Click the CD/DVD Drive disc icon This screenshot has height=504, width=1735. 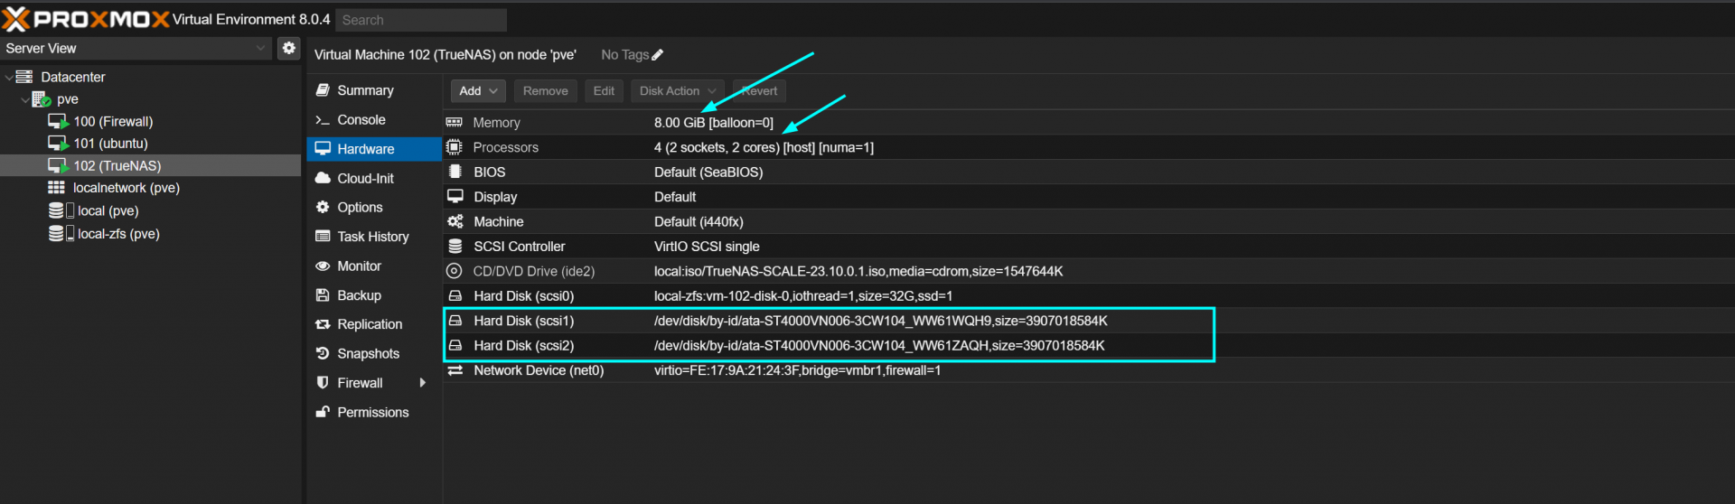pos(455,271)
